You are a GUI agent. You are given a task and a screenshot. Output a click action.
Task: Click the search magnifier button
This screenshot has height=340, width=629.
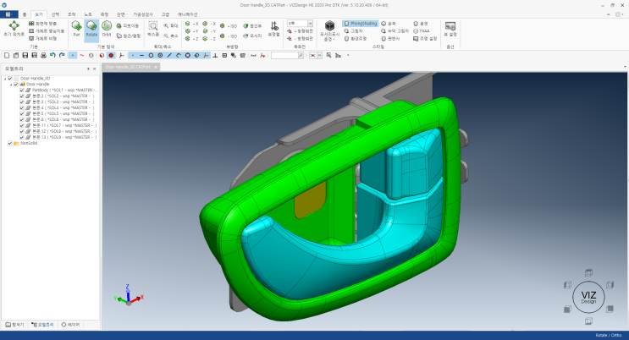(x=301, y=55)
